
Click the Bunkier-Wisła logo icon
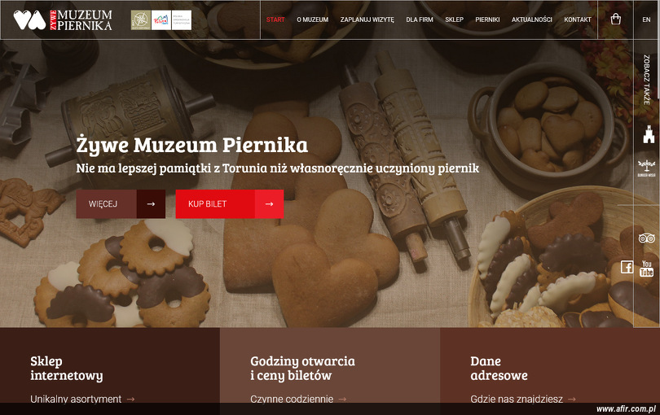646,168
